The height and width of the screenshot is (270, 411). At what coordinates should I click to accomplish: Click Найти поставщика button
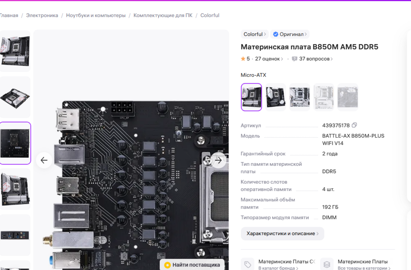click(192, 265)
